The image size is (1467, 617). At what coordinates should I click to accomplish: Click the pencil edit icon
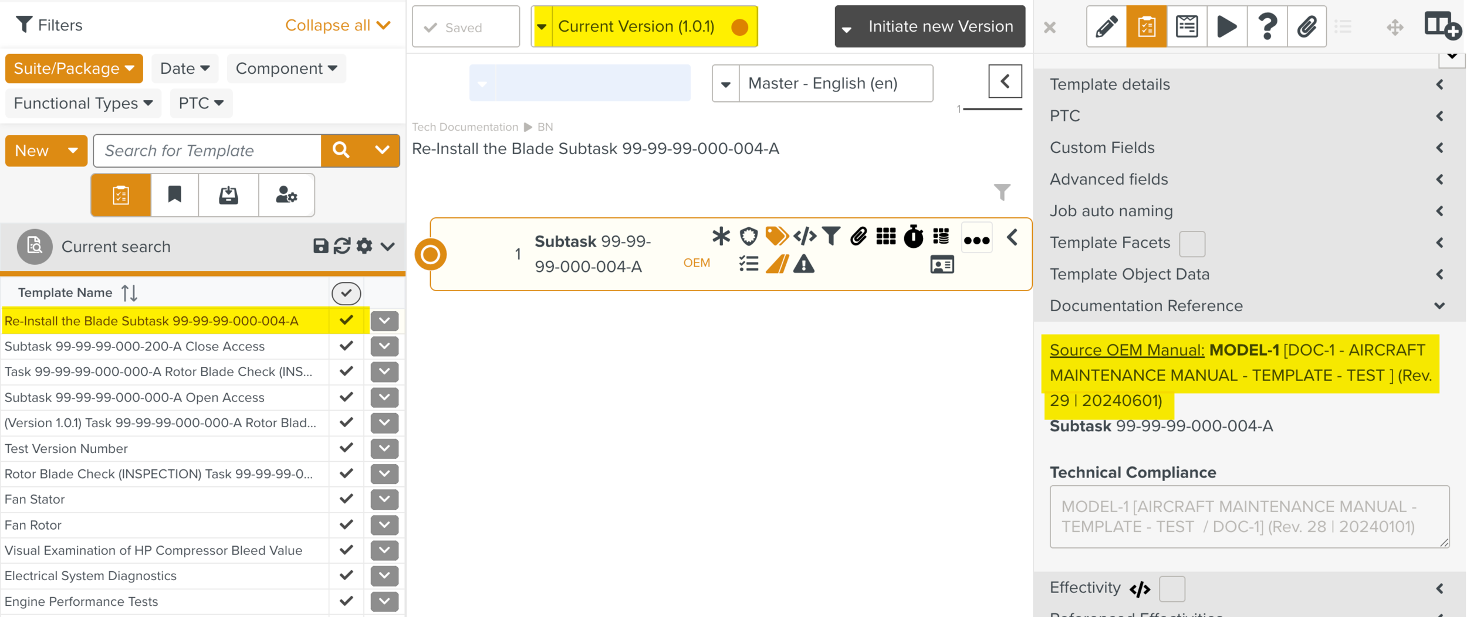(x=1106, y=26)
